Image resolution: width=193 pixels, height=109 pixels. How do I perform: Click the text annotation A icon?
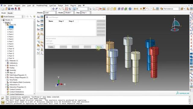[191, 80]
